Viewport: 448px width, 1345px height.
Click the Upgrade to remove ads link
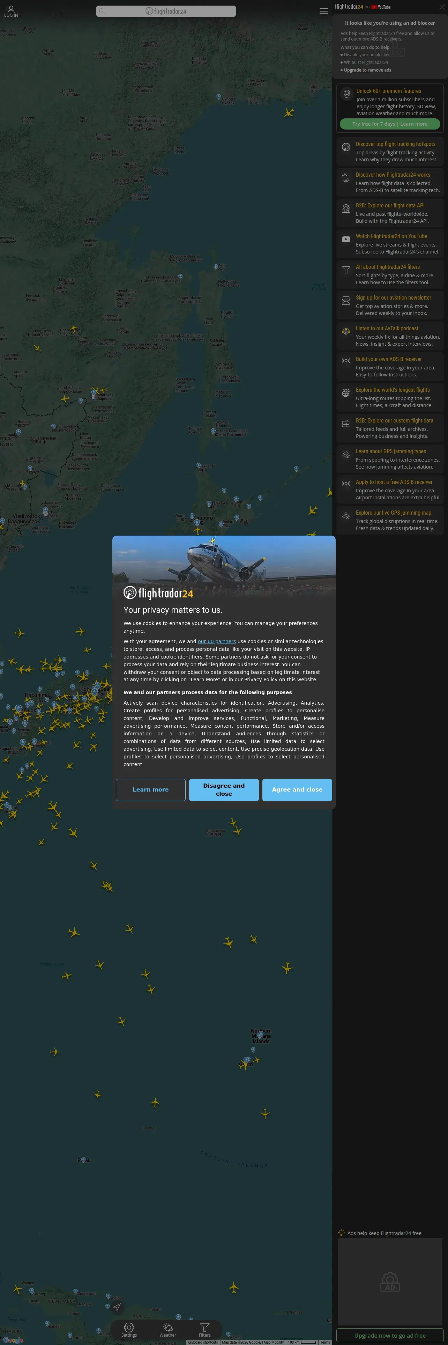coord(367,70)
